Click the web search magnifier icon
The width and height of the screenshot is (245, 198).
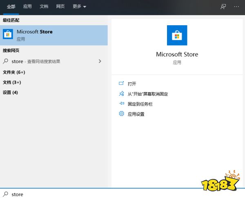5,61
